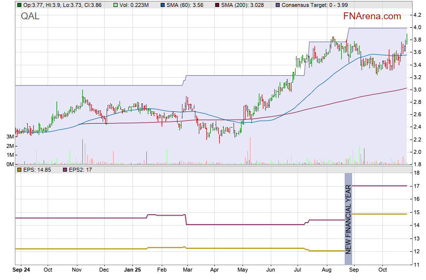Click the Jan 25 date label
Viewport: 426px width, 280px height.
[x=132, y=270]
